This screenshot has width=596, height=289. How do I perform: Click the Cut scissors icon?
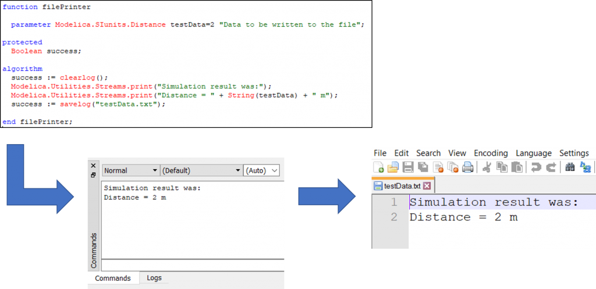[x=487, y=167]
